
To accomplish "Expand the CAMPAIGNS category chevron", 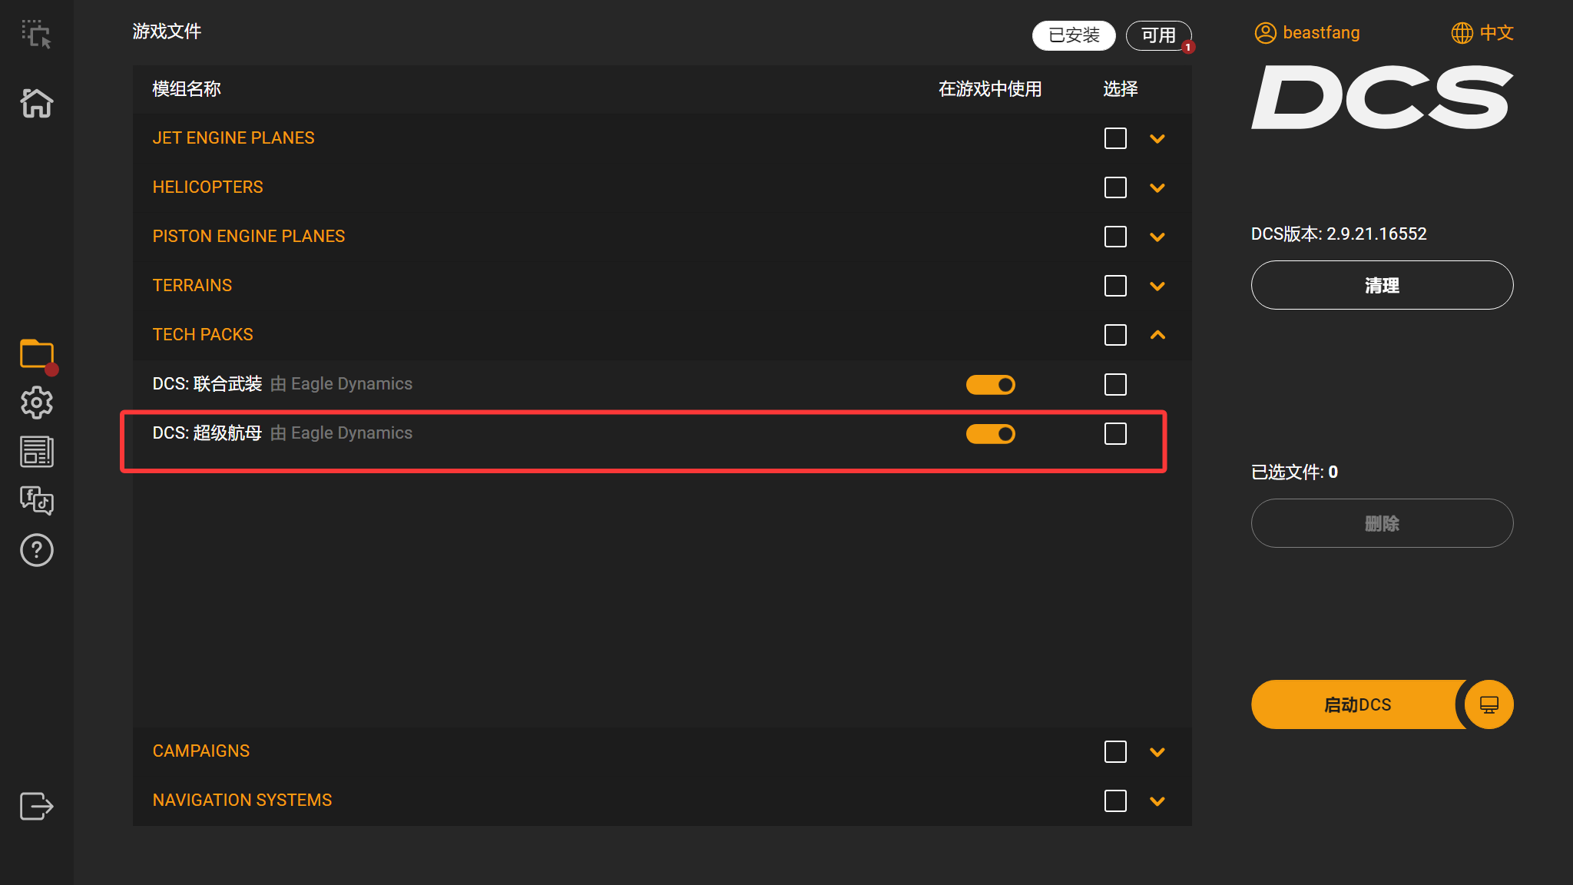I will tap(1157, 752).
